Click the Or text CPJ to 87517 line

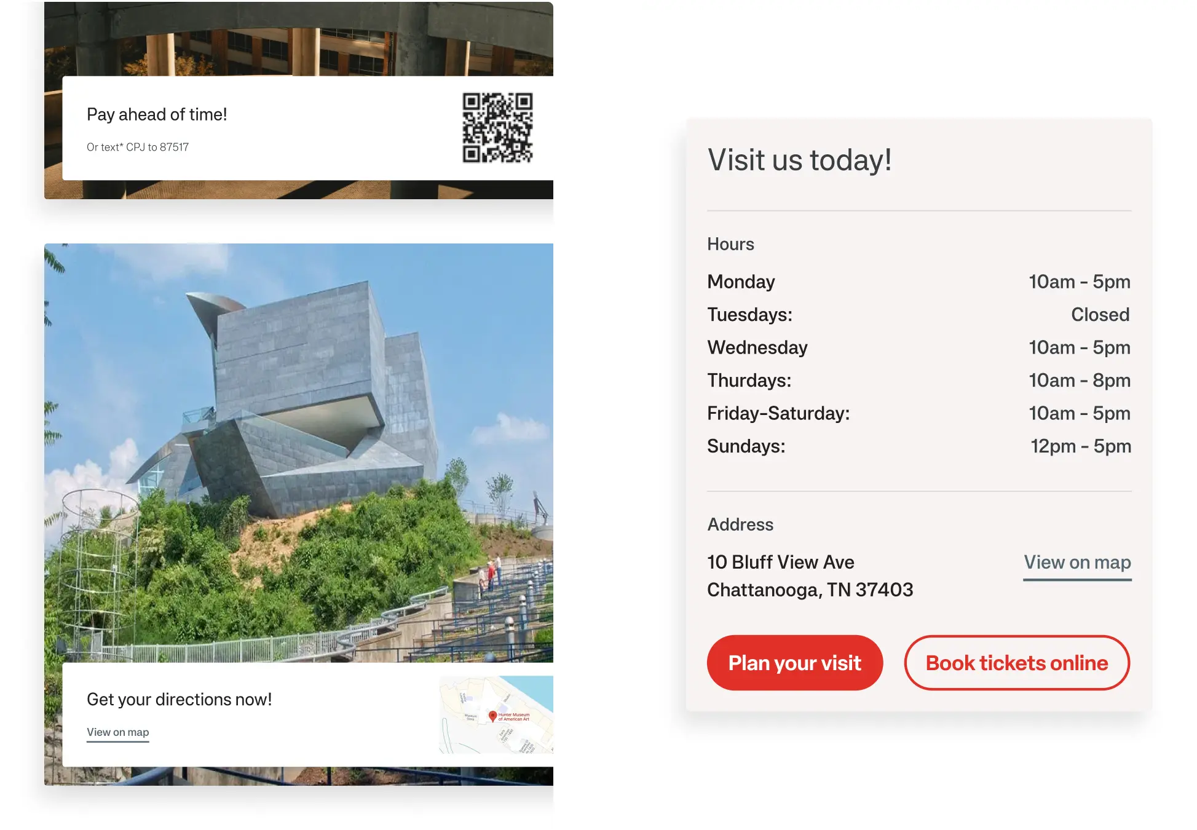[138, 147]
